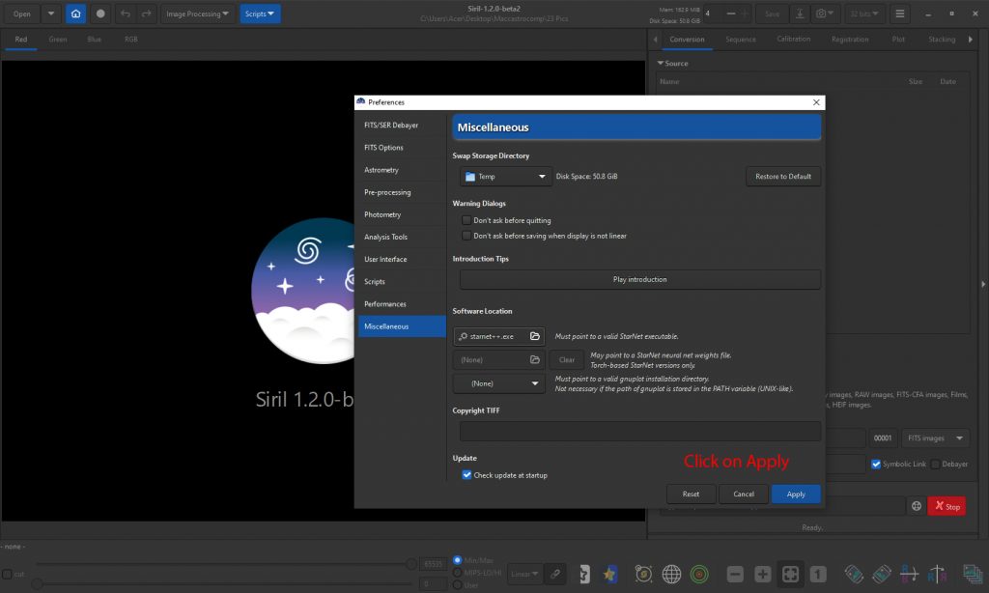Open the Astrometry preferences page

pyautogui.click(x=402, y=170)
